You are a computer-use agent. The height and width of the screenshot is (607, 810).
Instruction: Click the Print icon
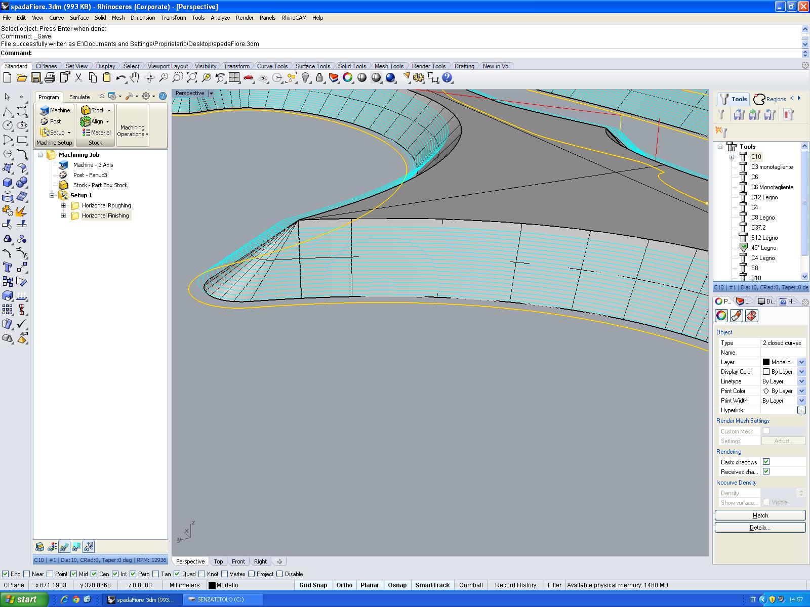50,77
